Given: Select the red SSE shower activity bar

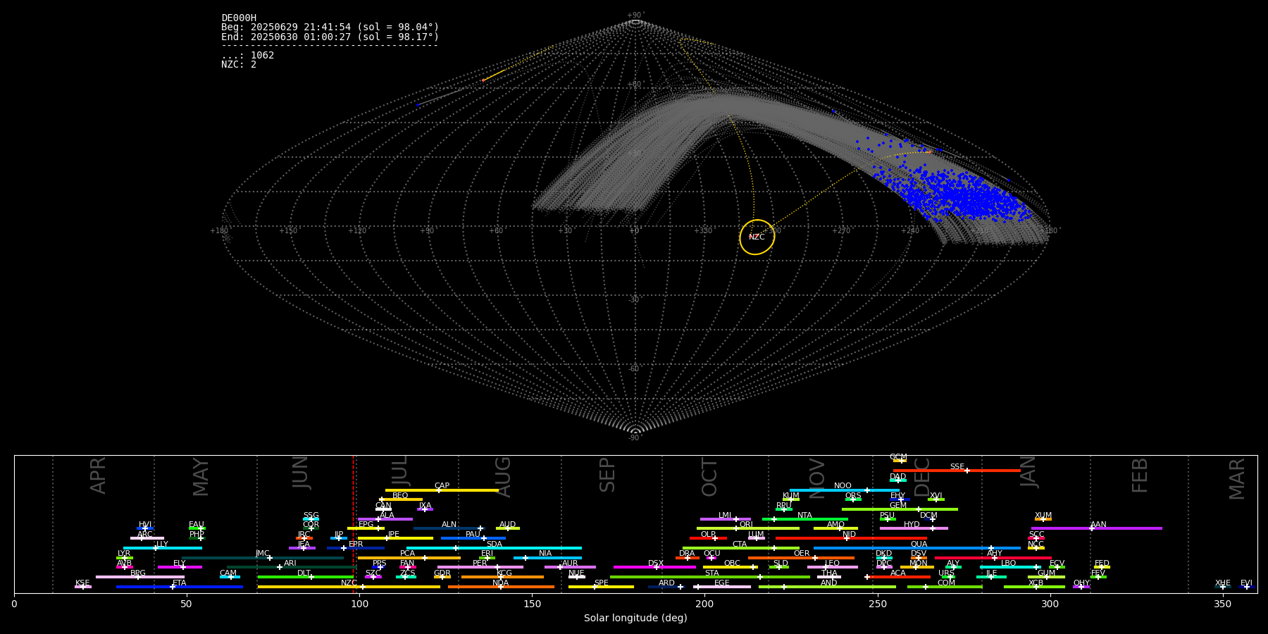Looking at the screenshot, I should (957, 471).
